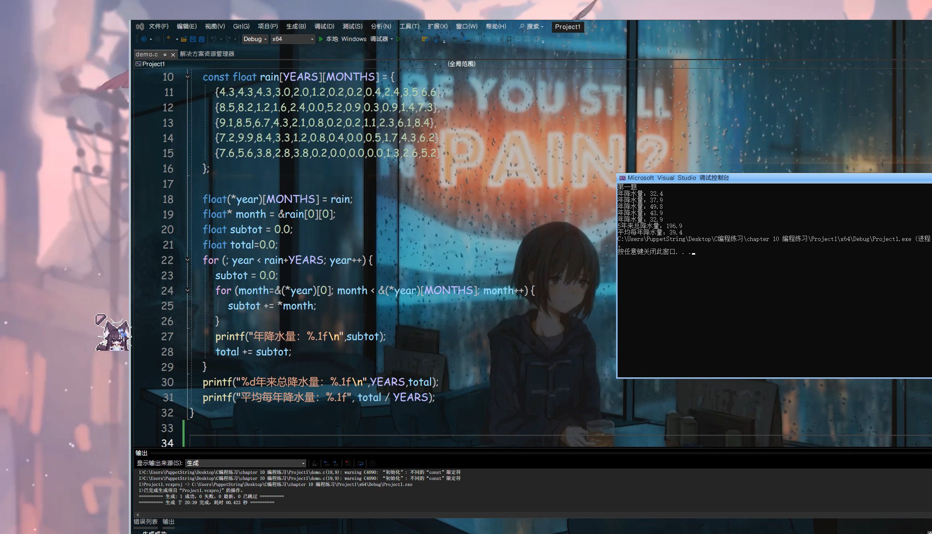This screenshot has width=932, height=534.
Task: Click the Clear All red X icon in Output panel
Action: click(348, 463)
